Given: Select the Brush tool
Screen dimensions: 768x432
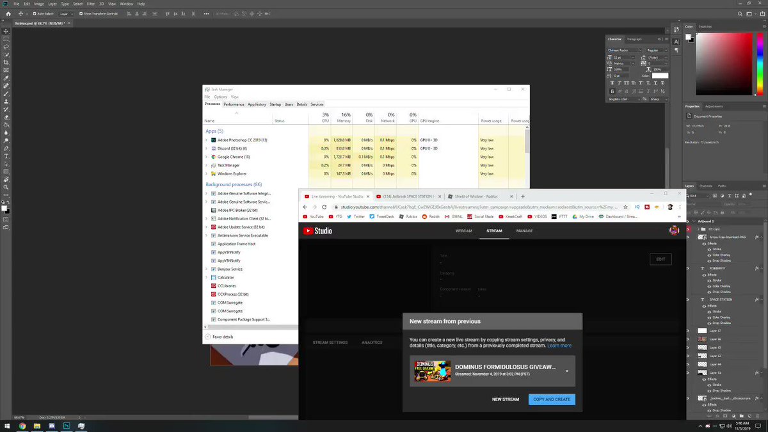Looking at the screenshot, I should (x=6, y=93).
